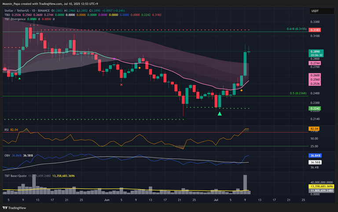Click the TBO indicator label
This screenshot has width=338, height=212.
coord(7,15)
